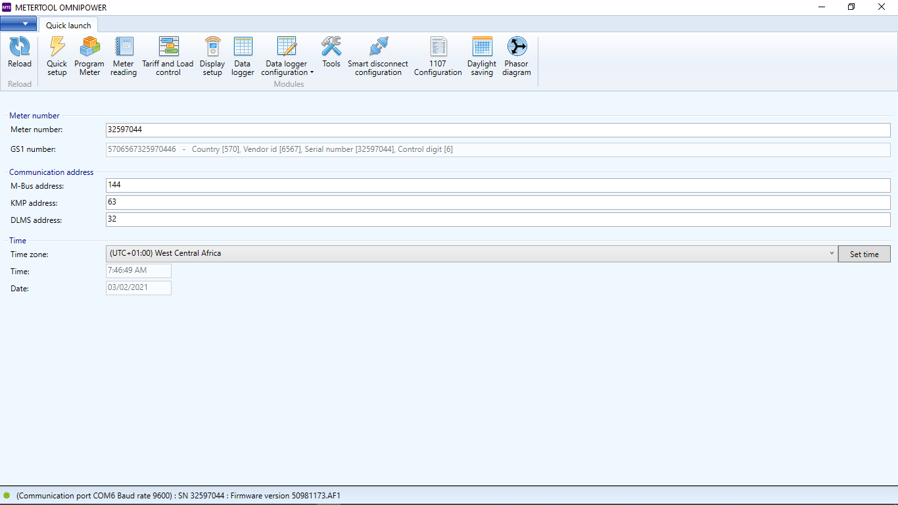Close the METERTOOL OMNIPOWER window
This screenshot has width=898, height=505.
[x=882, y=7]
